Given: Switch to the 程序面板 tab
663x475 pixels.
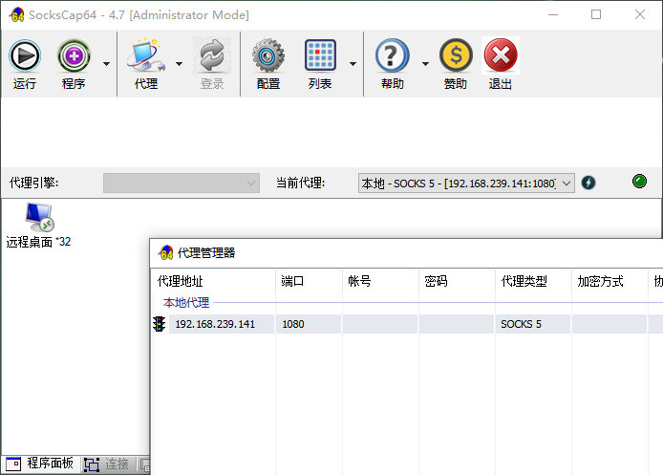Looking at the screenshot, I should (x=40, y=464).
